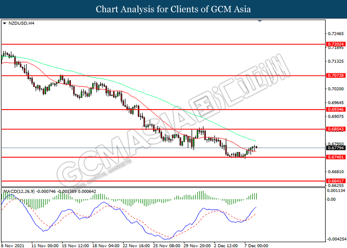This screenshot has height=248, width=347.
Task: Click the MACD zero level value 0.00
Action: pos(331,199)
